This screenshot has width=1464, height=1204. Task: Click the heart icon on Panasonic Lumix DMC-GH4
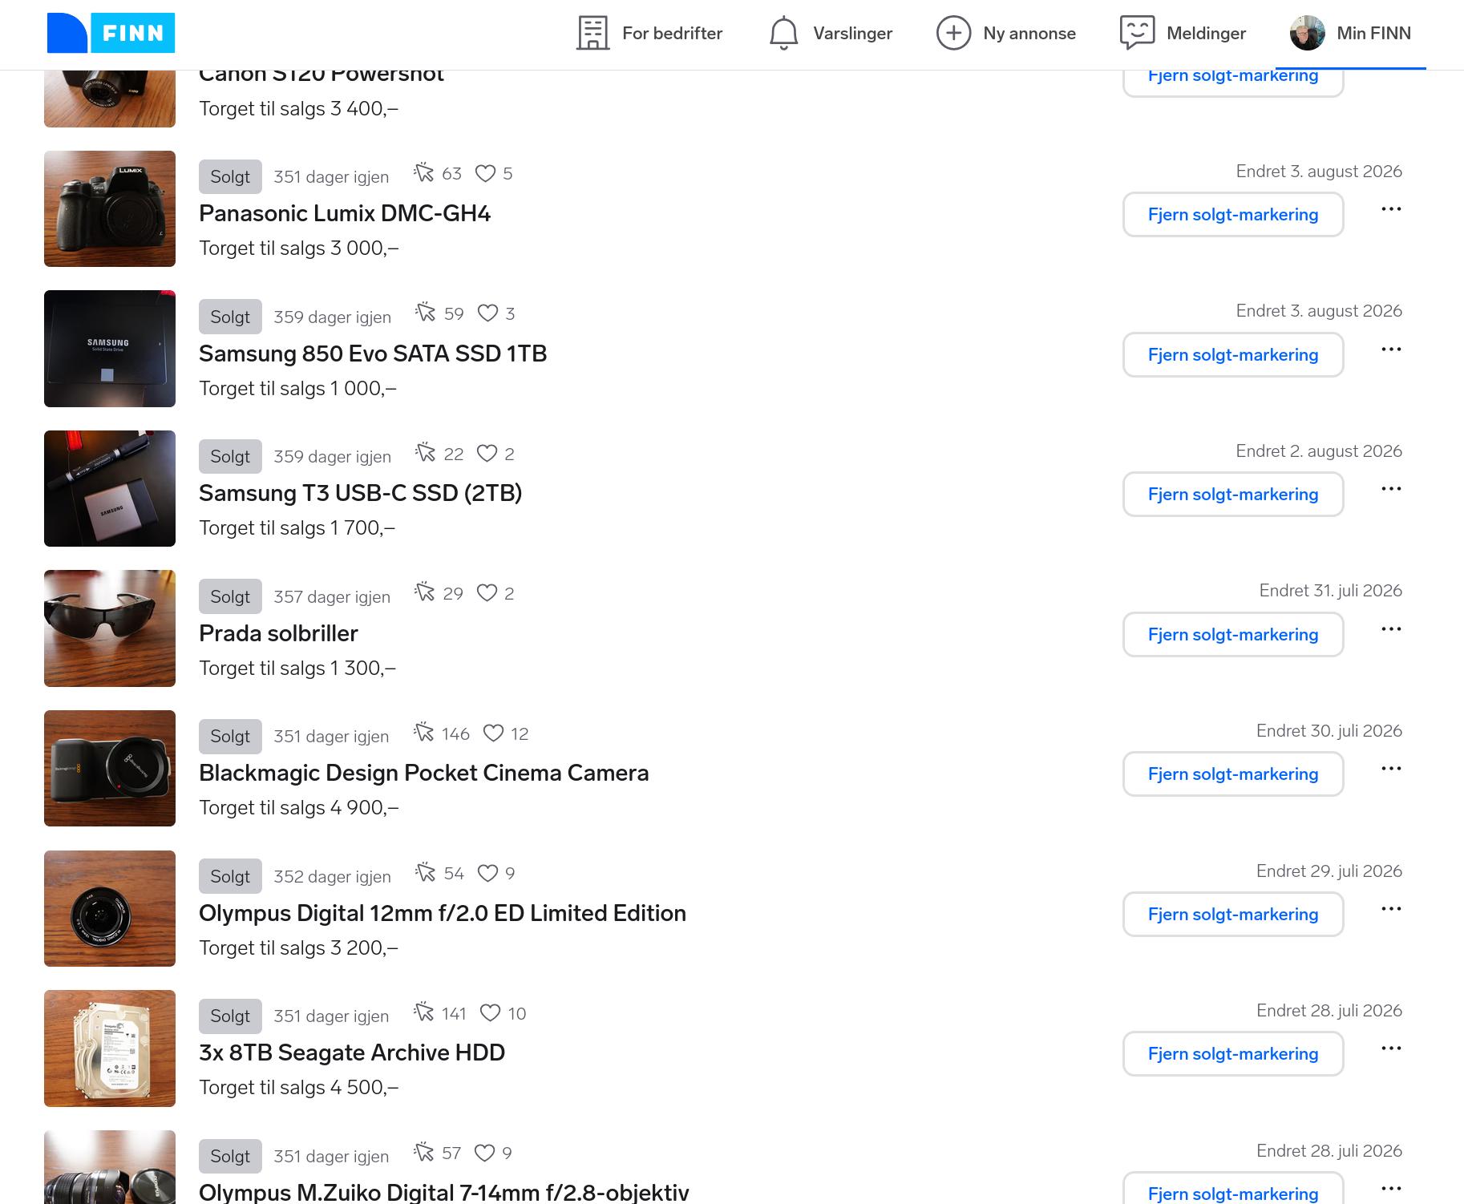click(x=485, y=173)
